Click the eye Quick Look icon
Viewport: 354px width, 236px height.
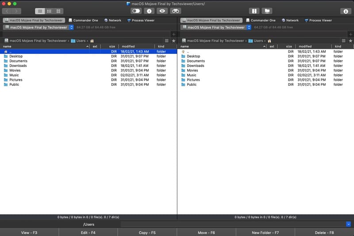click(162, 11)
